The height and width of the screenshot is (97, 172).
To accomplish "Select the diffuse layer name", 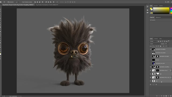I will (x=164, y=67).
